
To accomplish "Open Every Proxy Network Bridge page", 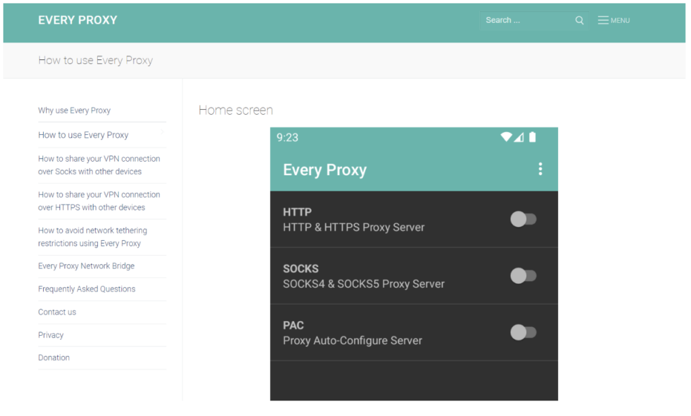I will click(86, 266).
